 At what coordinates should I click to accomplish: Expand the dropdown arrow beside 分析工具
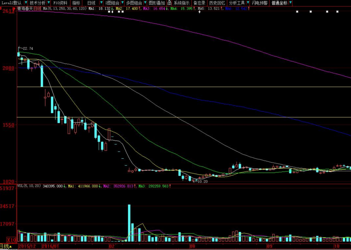coord(248,3)
